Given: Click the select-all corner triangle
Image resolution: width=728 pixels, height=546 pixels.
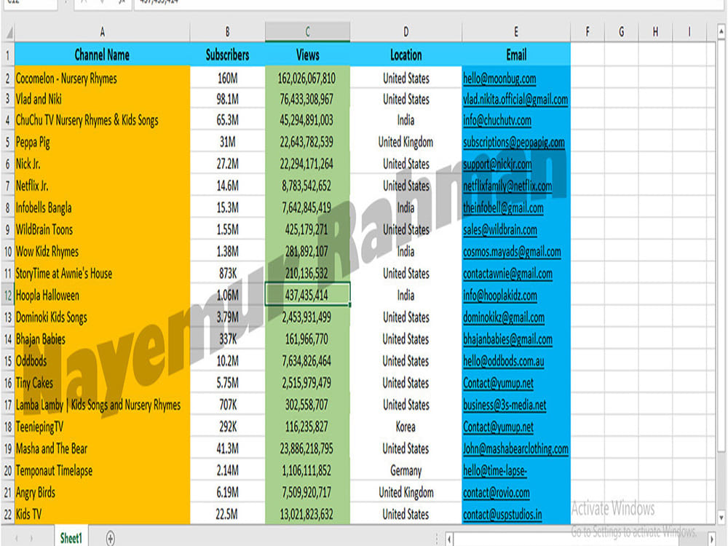Looking at the screenshot, I should coord(8,33).
